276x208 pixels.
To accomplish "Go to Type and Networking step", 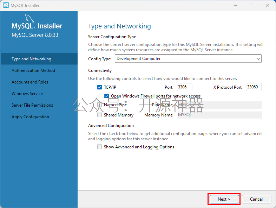I will click(x=39, y=59).
